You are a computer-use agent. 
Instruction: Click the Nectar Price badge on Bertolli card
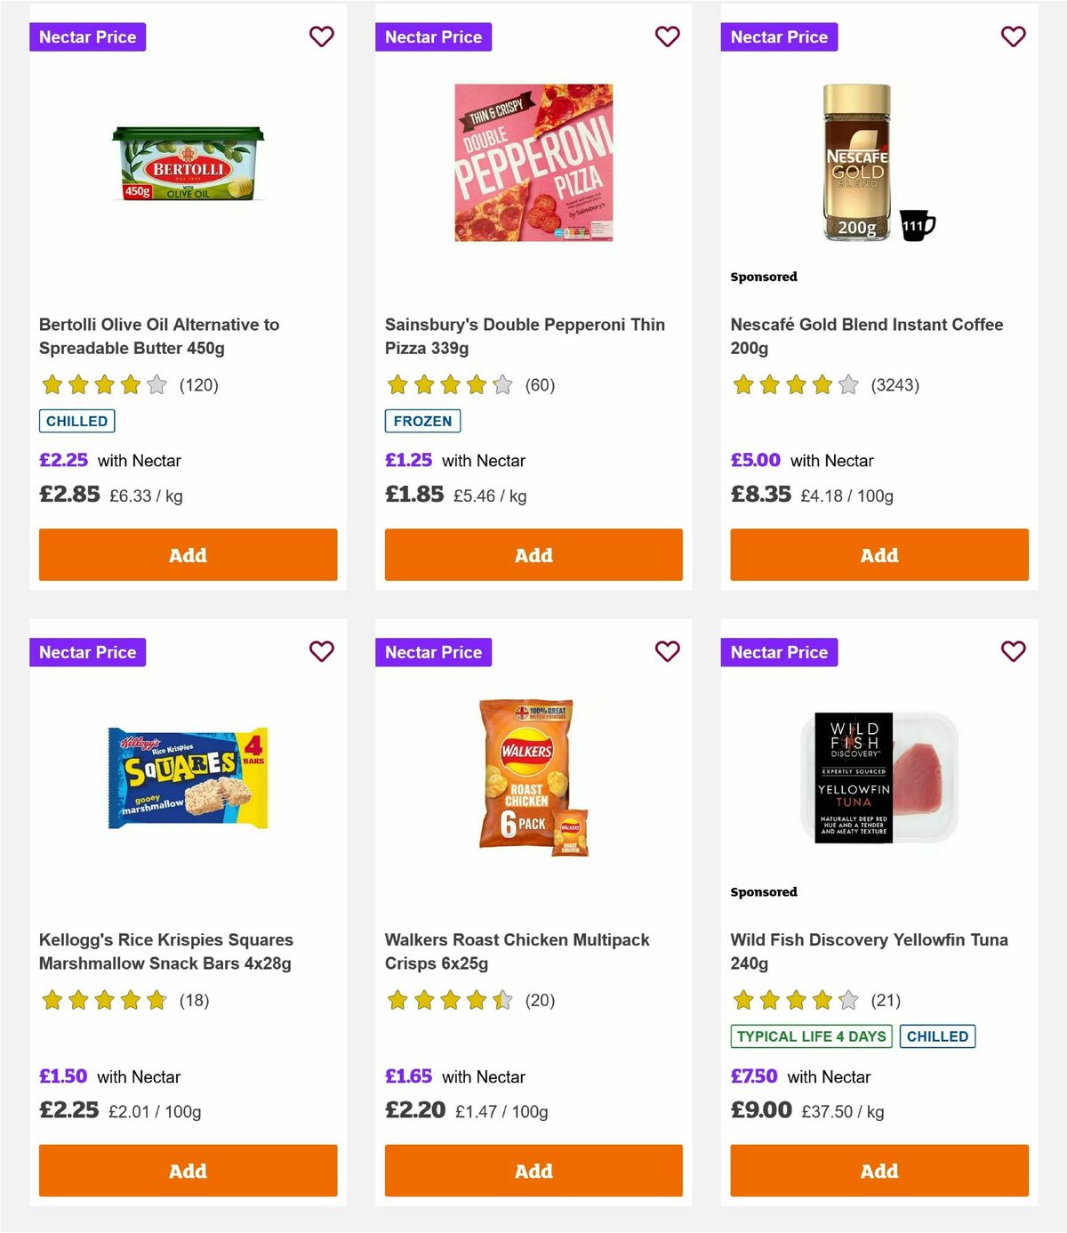(x=88, y=36)
